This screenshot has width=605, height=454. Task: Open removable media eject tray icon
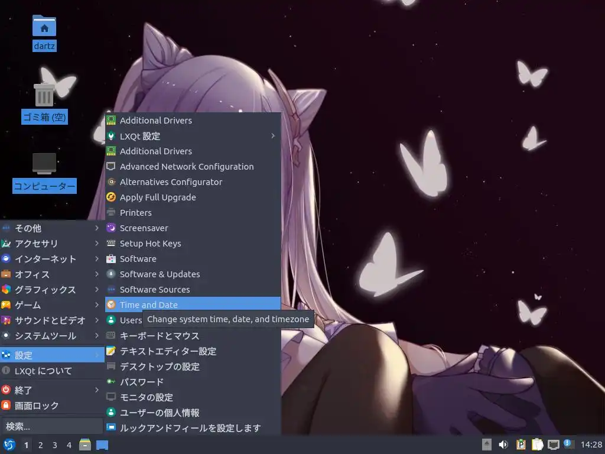click(487, 445)
